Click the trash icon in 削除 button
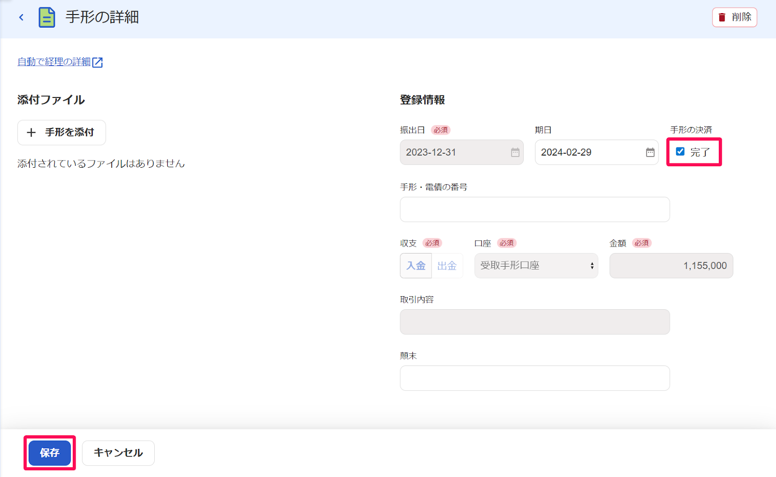The height and width of the screenshot is (477, 776). (x=722, y=17)
